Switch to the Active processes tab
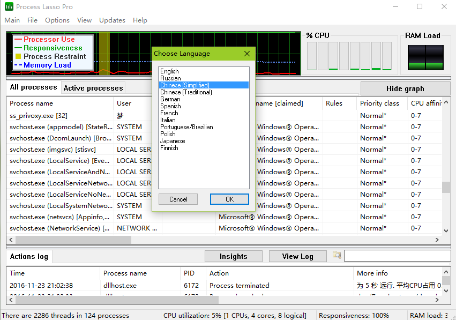 (93, 88)
